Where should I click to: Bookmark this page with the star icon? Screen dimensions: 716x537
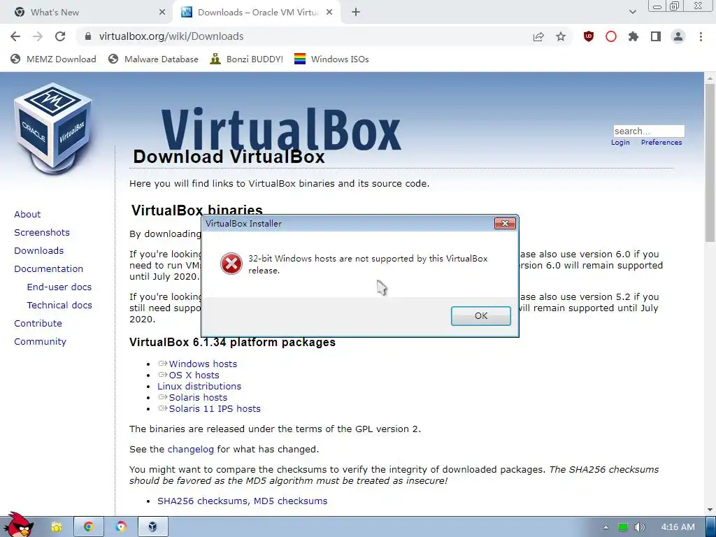tap(561, 36)
